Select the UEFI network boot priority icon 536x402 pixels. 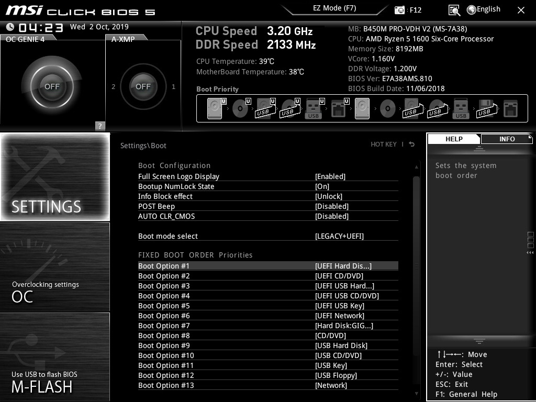pyautogui.click(x=339, y=108)
